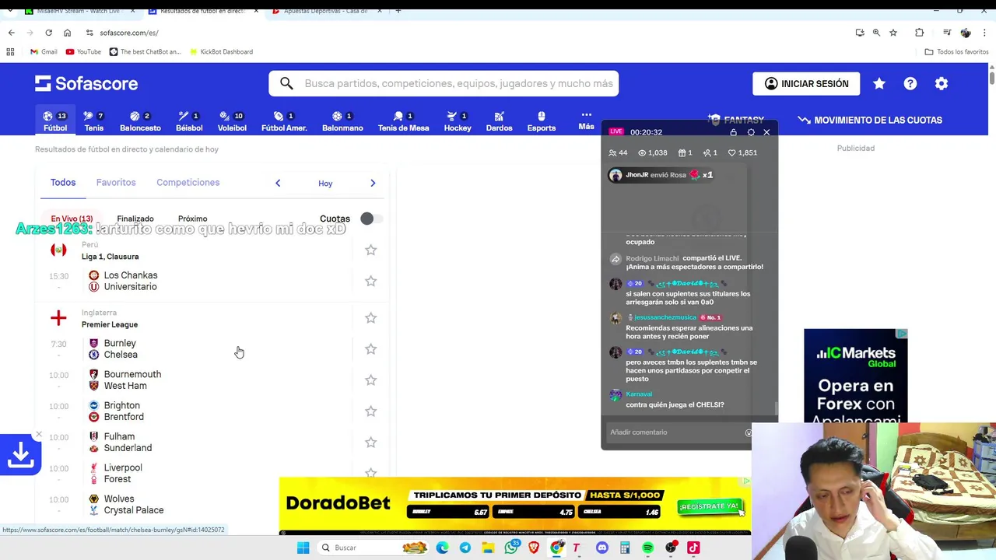Favorite the Brighton vs Brentford match
996x560 pixels.
[x=370, y=411]
